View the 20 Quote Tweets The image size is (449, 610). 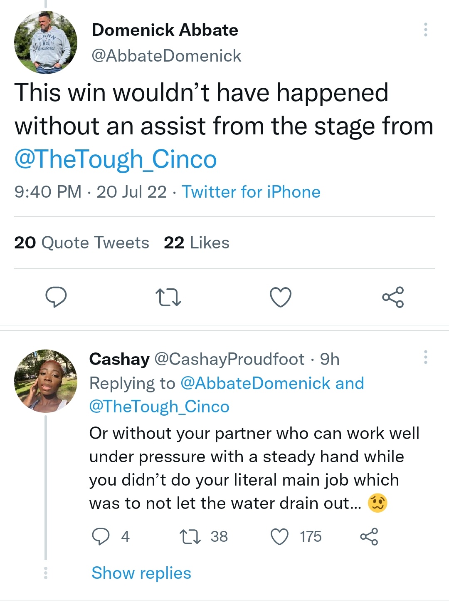pyautogui.click(x=81, y=243)
